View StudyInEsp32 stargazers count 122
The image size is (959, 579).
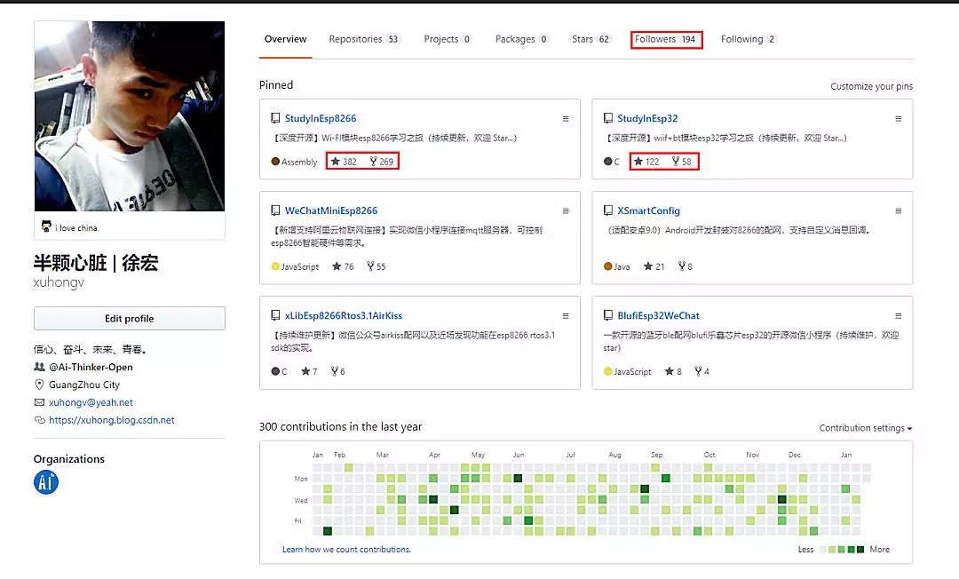646,162
